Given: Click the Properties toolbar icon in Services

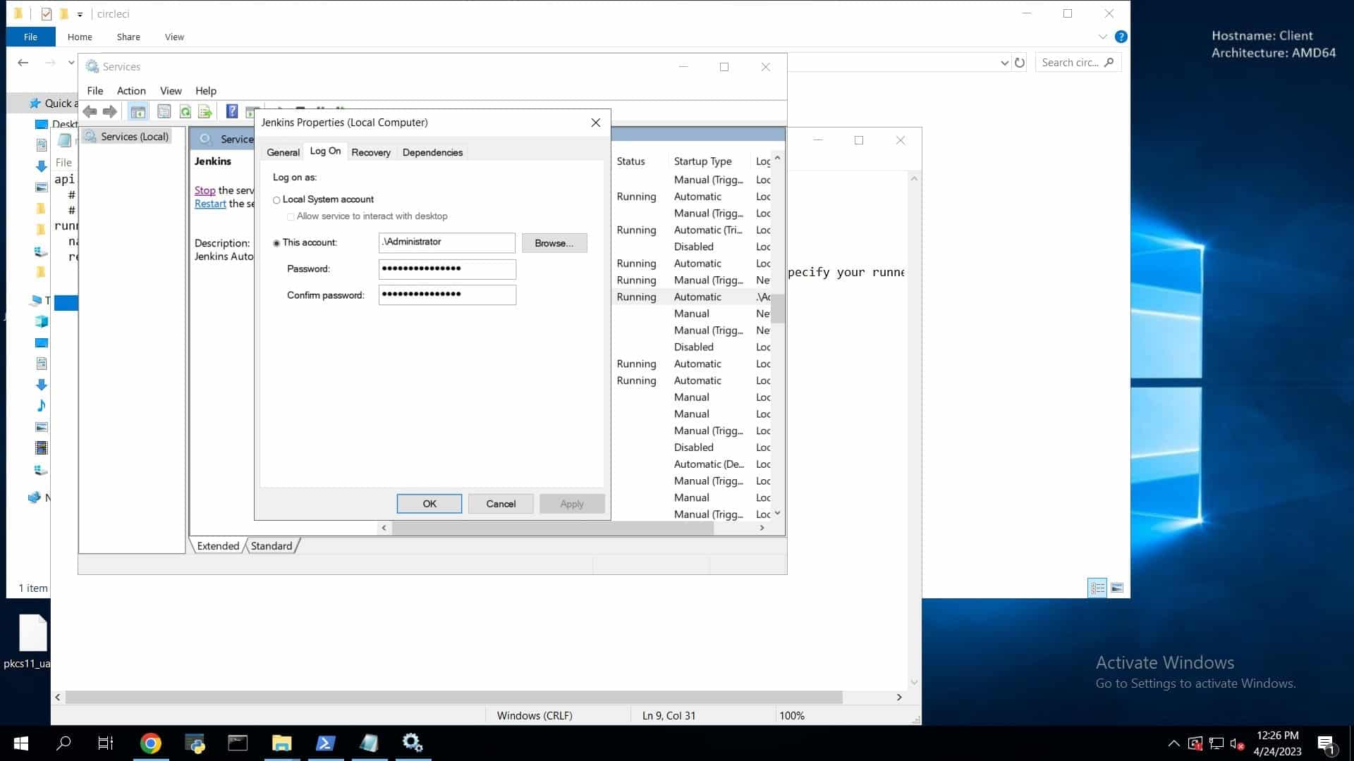Looking at the screenshot, I should [164, 111].
